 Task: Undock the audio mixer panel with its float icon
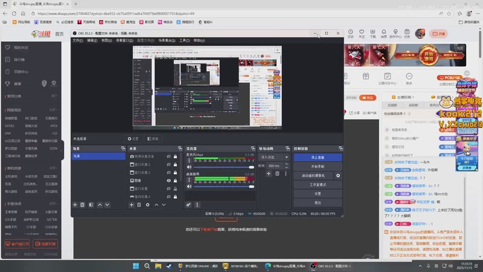(253, 149)
